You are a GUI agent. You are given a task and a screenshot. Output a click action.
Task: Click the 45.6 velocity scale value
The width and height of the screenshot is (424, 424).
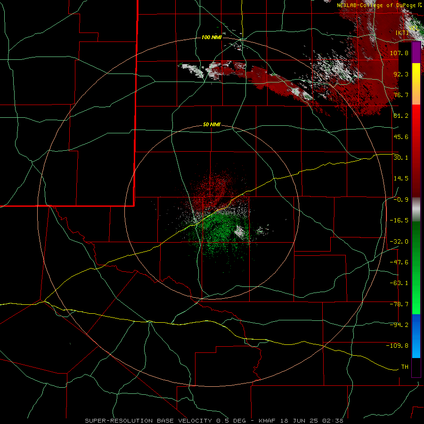[x=401, y=137]
